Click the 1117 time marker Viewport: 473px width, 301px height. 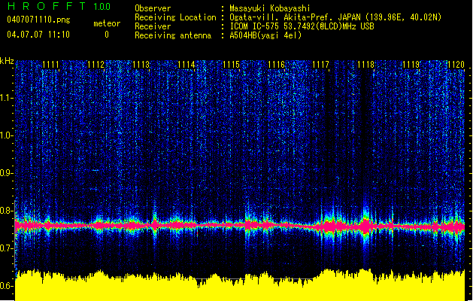coord(320,65)
